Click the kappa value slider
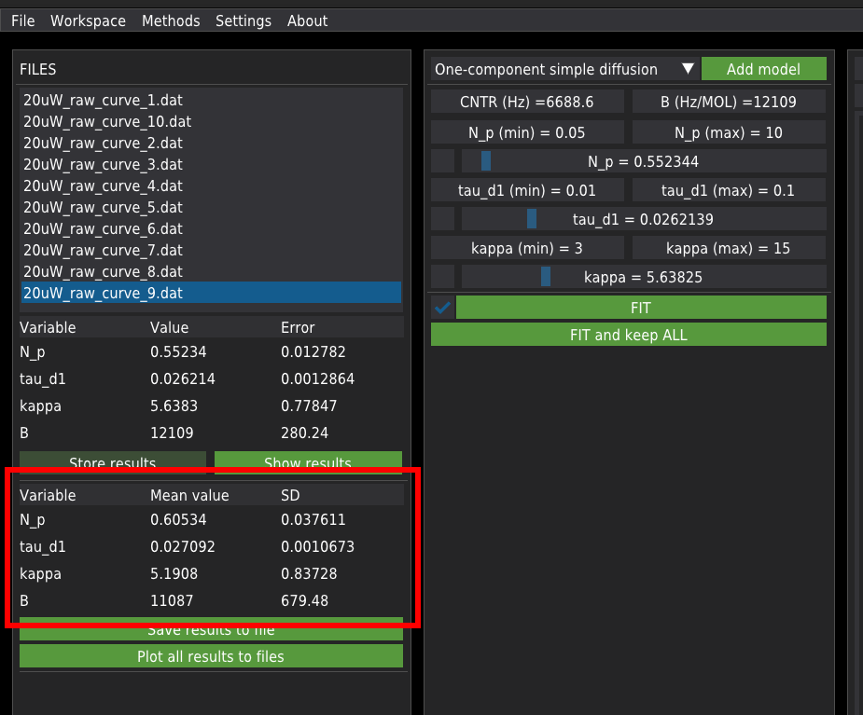Screen dimensions: 863x715 (643, 277)
